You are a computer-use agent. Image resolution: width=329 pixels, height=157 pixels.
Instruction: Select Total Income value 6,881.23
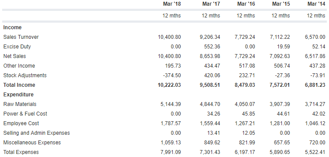(x=315, y=85)
